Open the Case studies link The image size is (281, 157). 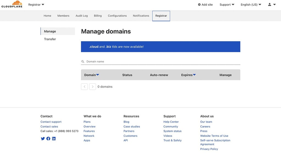pyautogui.click(x=131, y=126)
